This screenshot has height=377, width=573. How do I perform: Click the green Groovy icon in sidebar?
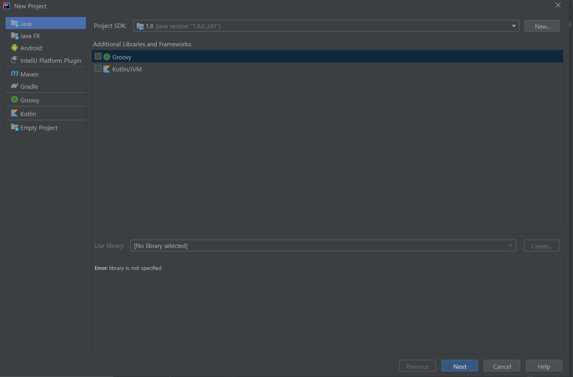tap(15, 100)
